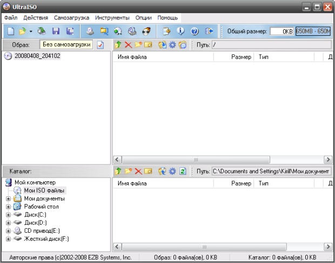
Task: Open Help with question mark icon
Action: click(195, 31)
